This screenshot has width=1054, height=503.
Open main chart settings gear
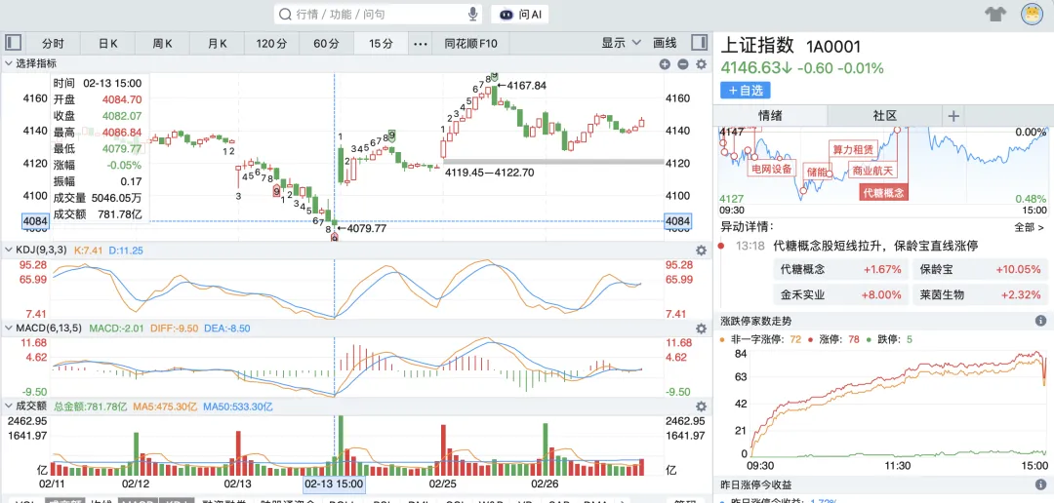(x=700, y=64)
